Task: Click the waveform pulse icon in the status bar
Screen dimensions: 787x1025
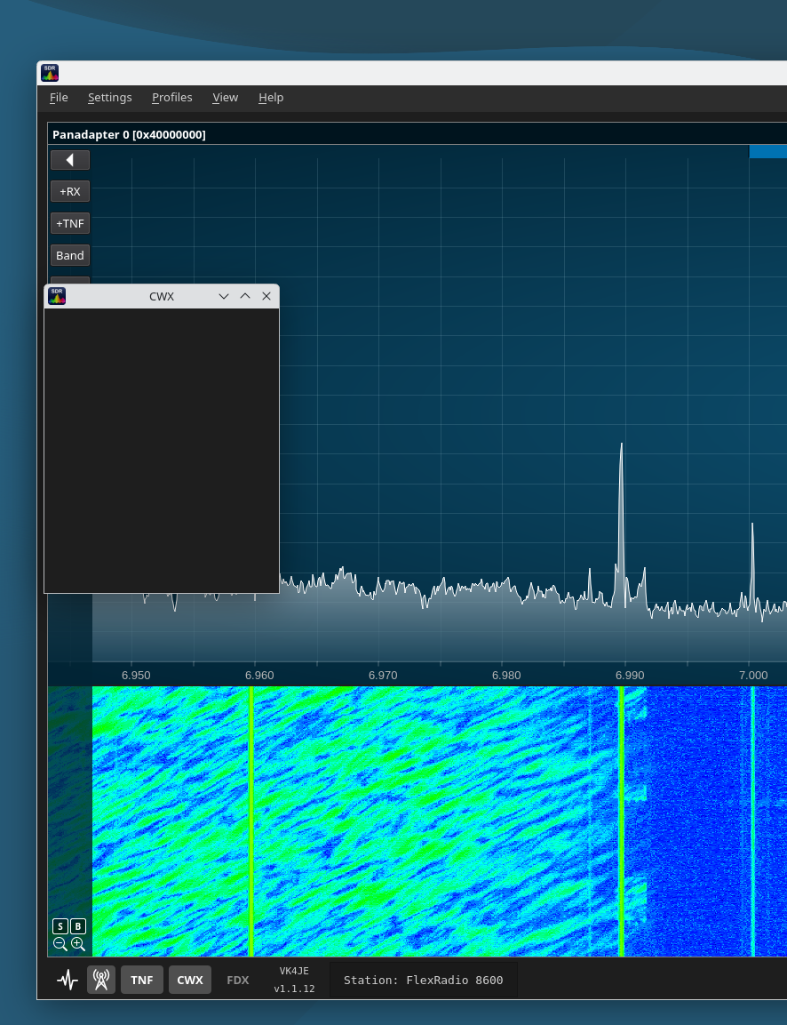Action: [x=68, y=980]
